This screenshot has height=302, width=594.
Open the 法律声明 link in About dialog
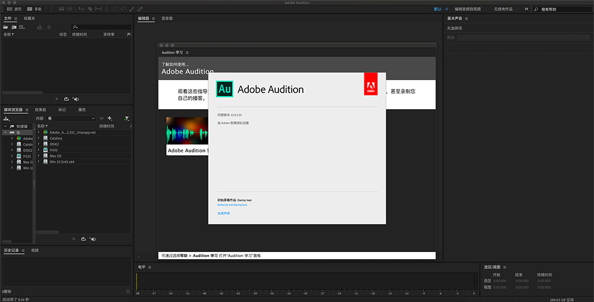coord(223,213)
